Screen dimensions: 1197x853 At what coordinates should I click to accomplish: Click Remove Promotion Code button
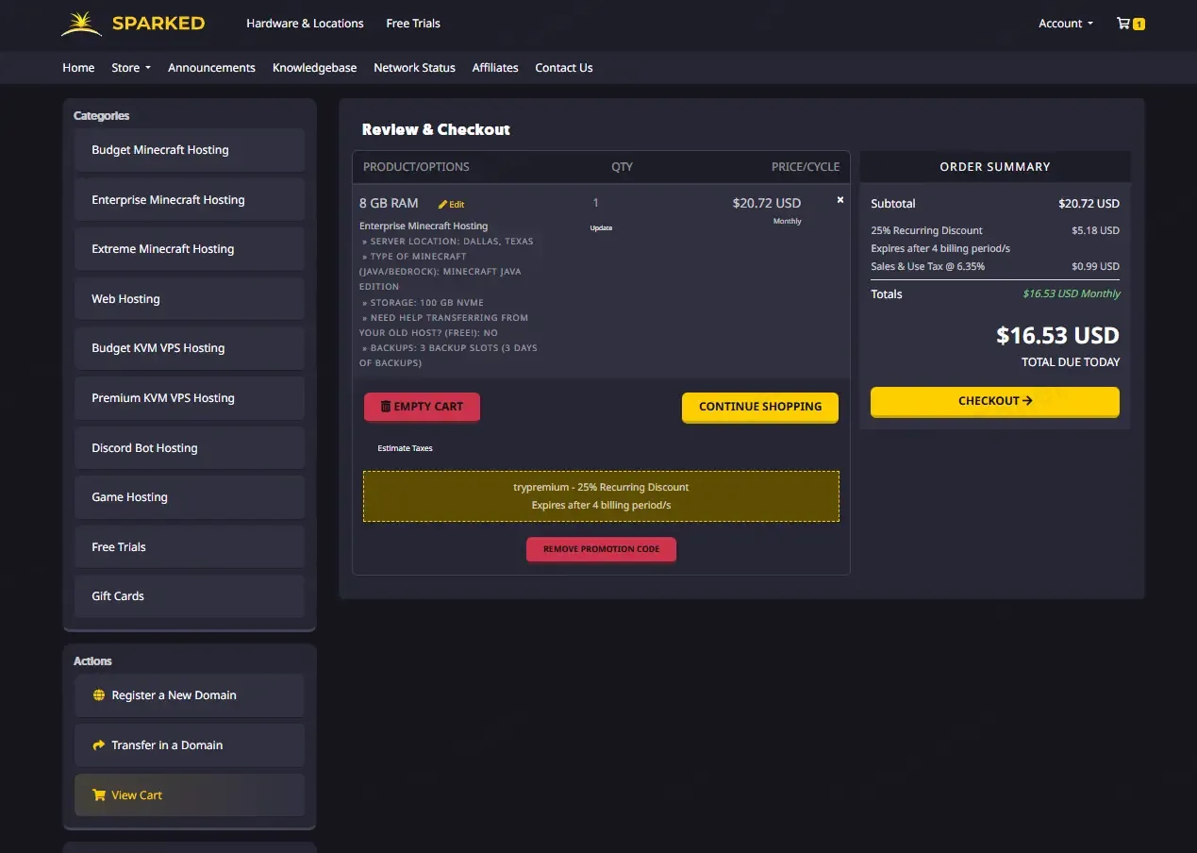(601, 549)
